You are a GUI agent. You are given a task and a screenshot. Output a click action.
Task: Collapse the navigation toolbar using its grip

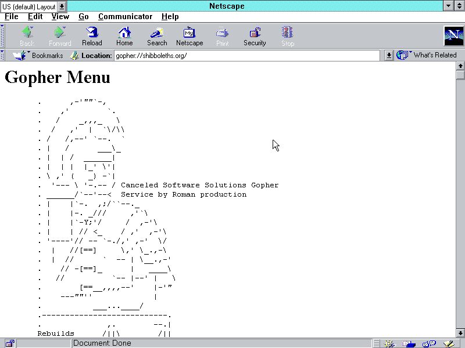(x=2, y=36)
